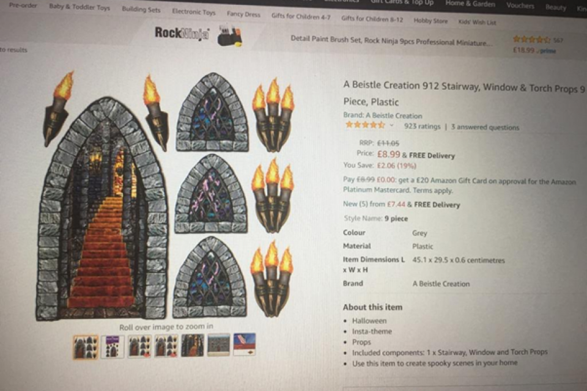Open the Home & Garden menu
This screenshot has height=391, width=587.
[470, 4]
